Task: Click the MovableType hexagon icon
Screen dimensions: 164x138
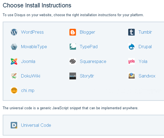Action: 14,47
